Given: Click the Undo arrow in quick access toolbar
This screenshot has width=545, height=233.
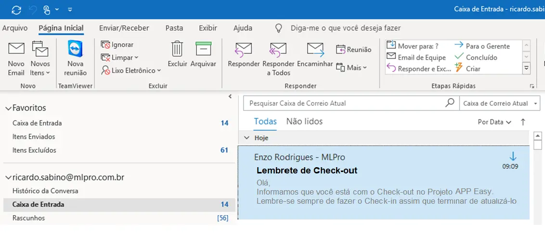Looking at the screenshot, I should (32, 10).
